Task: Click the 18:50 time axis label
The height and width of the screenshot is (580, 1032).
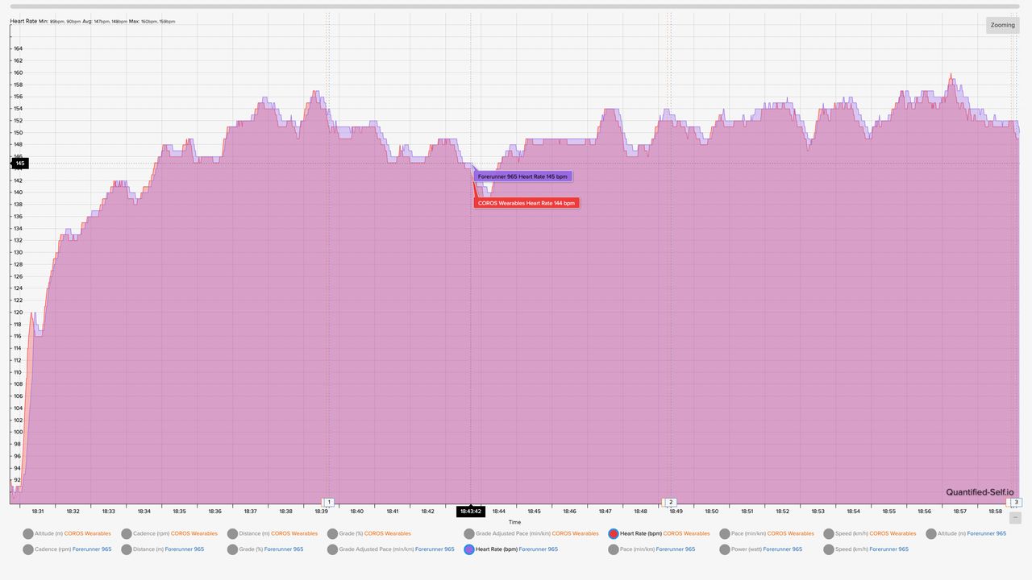Action: click(711, 512)
